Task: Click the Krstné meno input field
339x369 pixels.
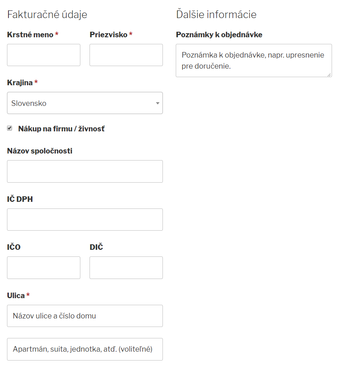Action: click(43, 55)
